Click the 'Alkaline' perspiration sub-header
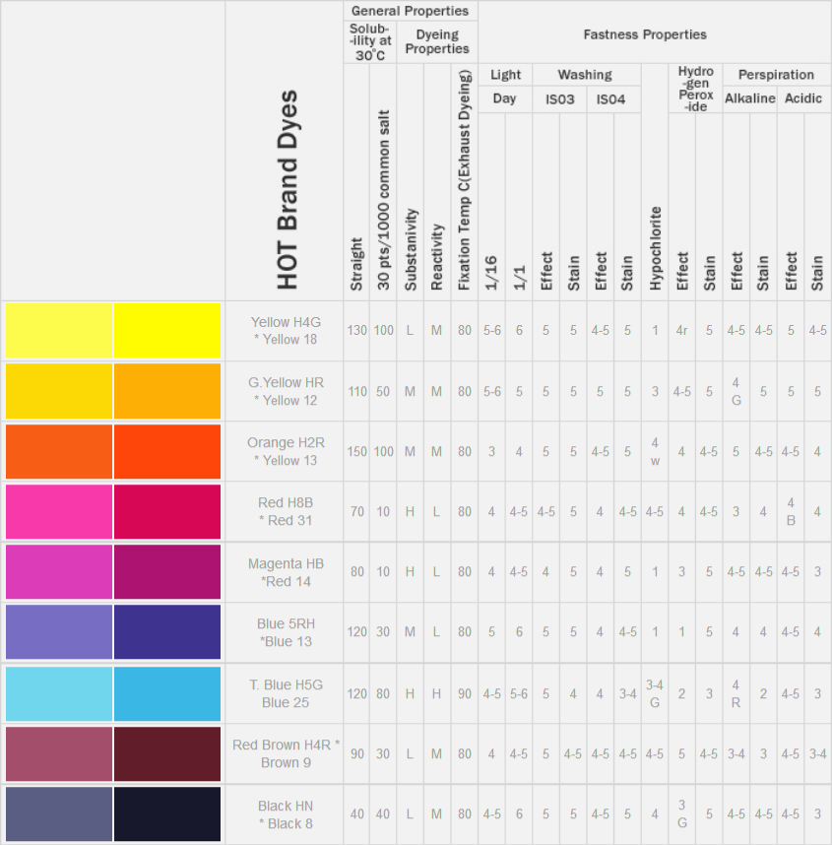This screenshot has height=845, width=832. coord(749,98)
